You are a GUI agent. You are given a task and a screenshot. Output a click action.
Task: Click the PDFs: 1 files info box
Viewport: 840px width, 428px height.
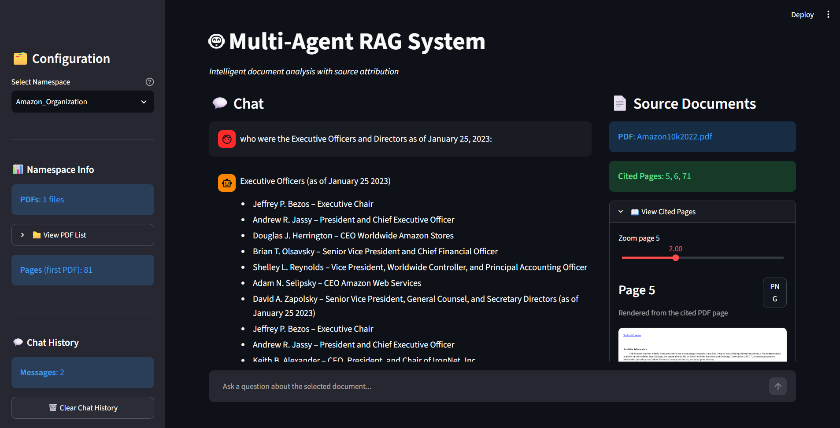(83, 200)
